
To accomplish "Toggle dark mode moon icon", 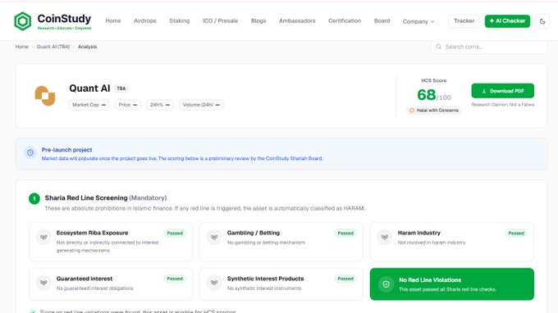I will point(542,21).
